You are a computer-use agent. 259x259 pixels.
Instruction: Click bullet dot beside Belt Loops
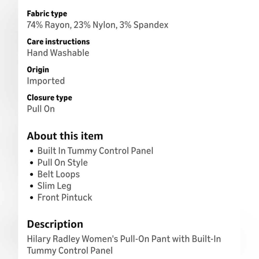pyautogui.click(x=32, y=174)
